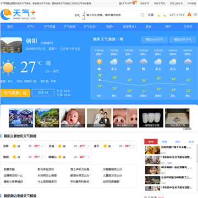Open the nose close-up thumbnail

125,118
